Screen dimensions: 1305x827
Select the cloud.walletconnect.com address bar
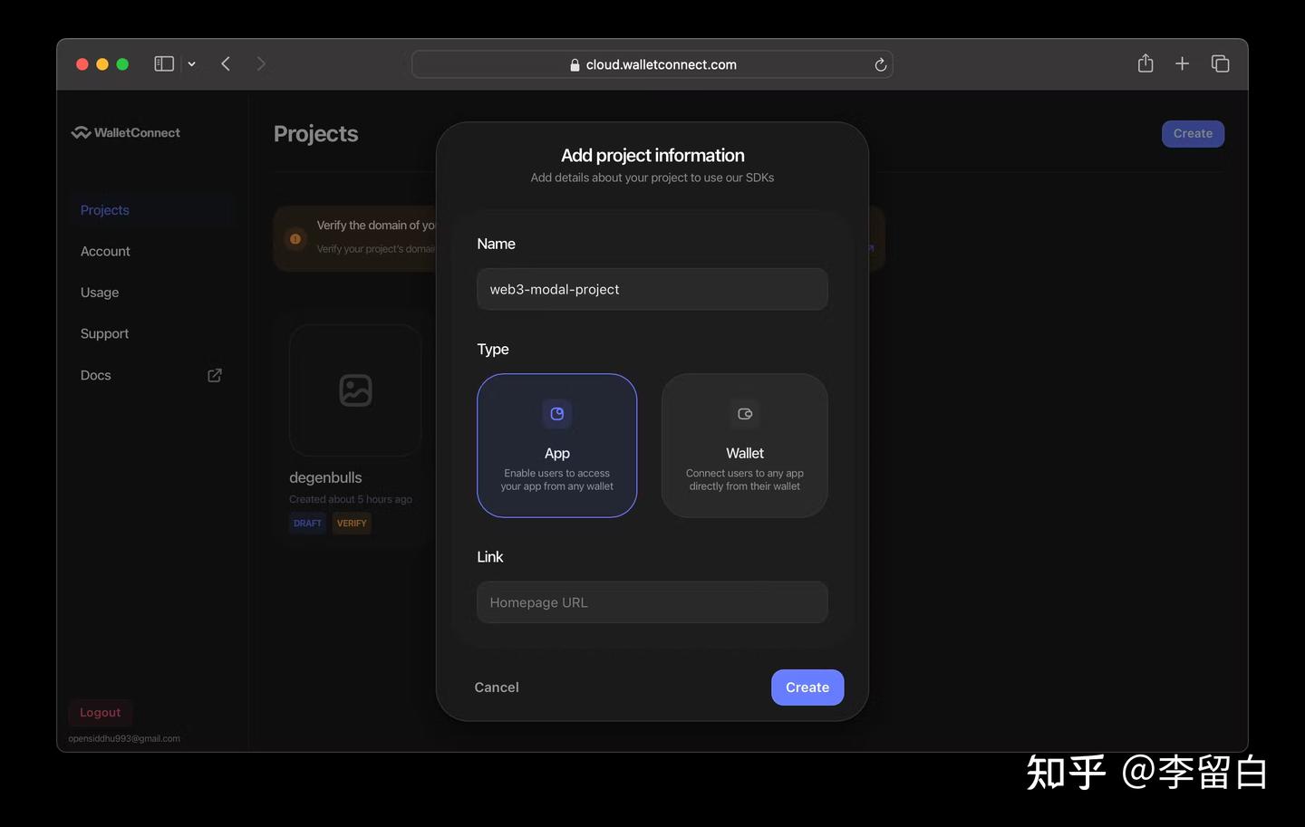pyautogui.click(x=652, y=64)
